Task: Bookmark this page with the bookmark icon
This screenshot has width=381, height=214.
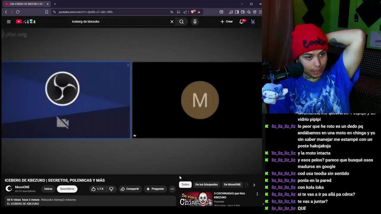Action: coord(46,12)
